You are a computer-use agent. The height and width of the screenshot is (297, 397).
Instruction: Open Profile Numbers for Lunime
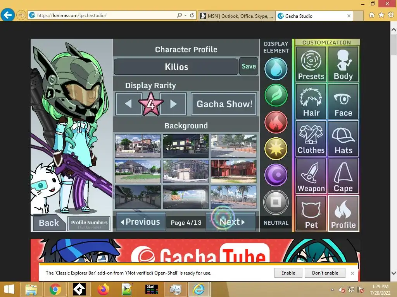[x=89, y=224]
